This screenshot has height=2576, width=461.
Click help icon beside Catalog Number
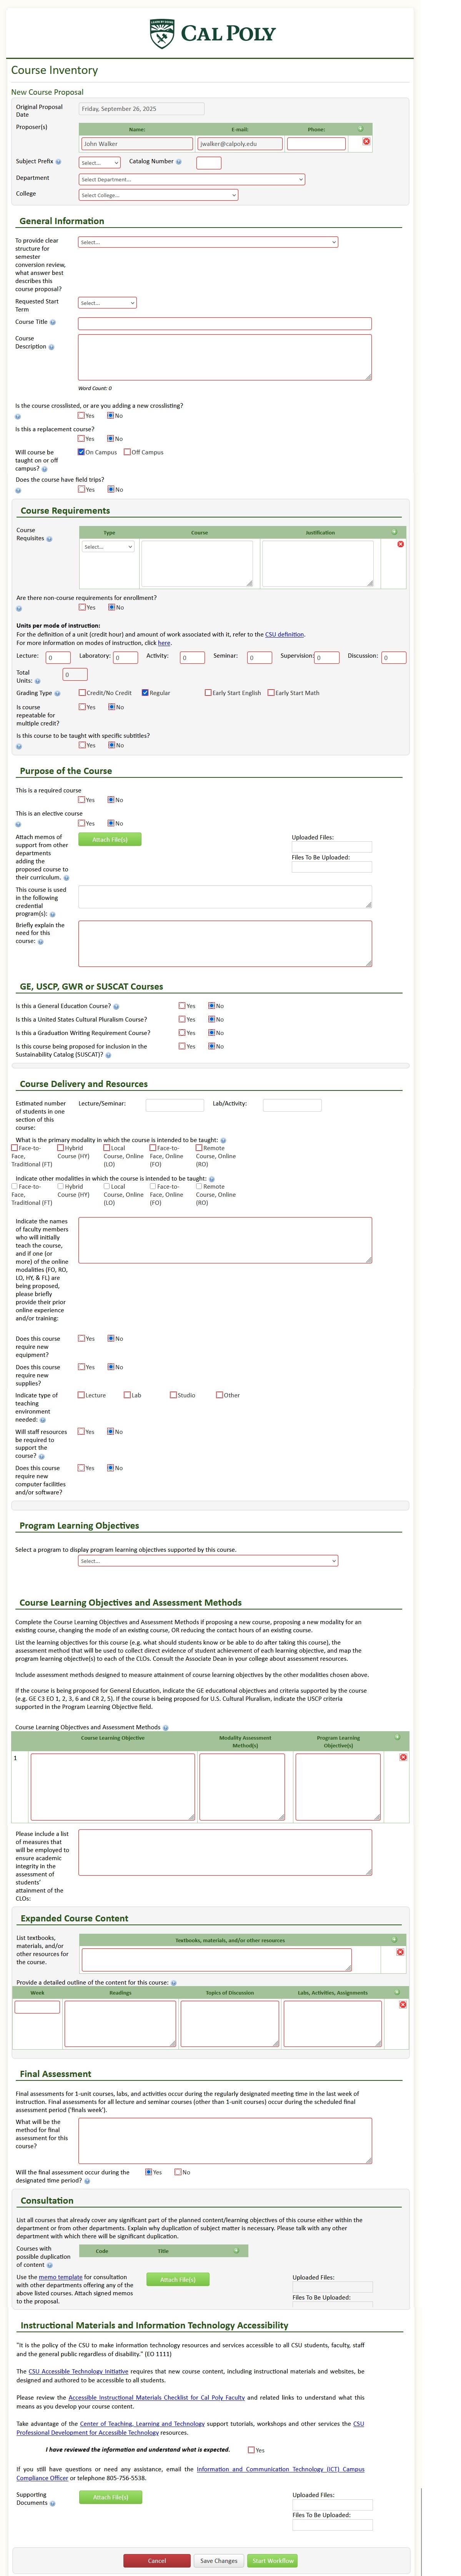click(179, 162)
